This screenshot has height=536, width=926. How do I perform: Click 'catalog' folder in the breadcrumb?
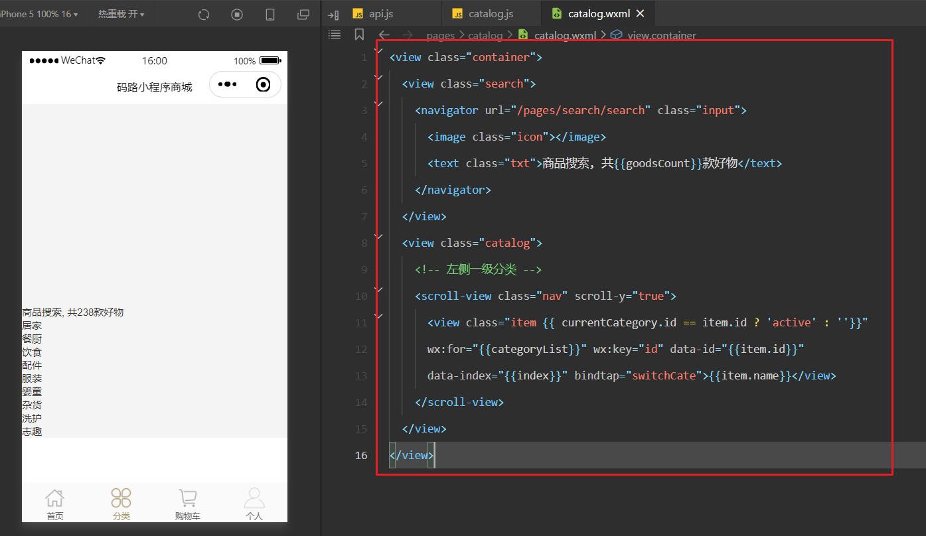485,35
